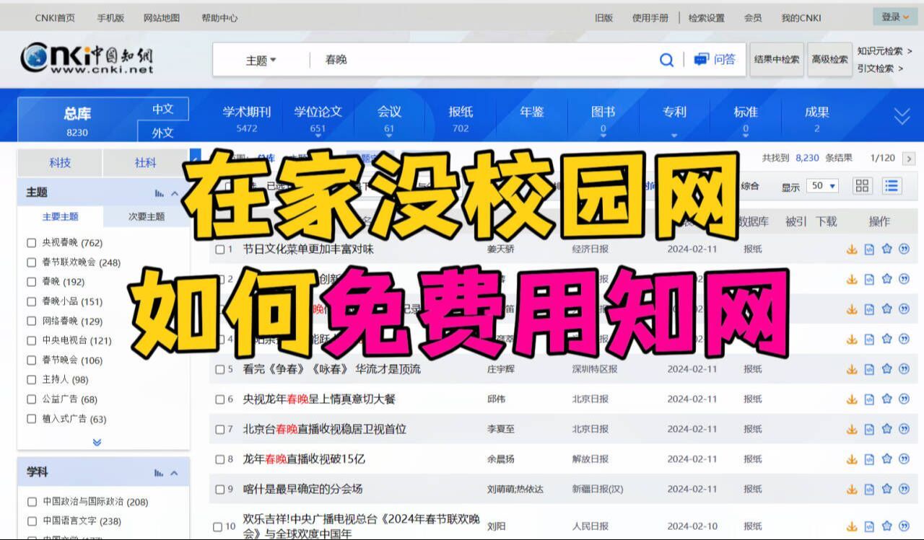924x540 pixels.
Task: Switch to 学位论文 database tab
Action: (x=318, y=118)
